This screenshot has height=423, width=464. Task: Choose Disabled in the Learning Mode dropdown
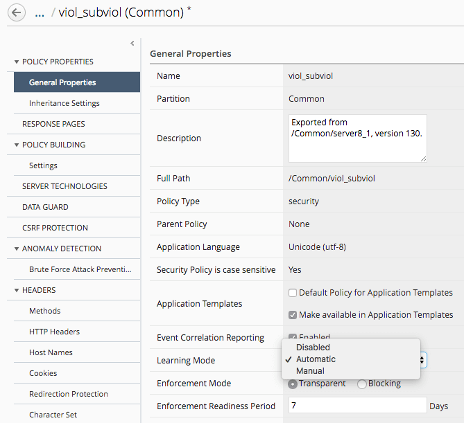pos(313,348)
